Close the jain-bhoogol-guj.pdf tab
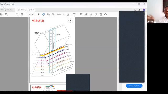Image resolution: width=168 pixels, height=94 pixels. click(x=34, y=10)
